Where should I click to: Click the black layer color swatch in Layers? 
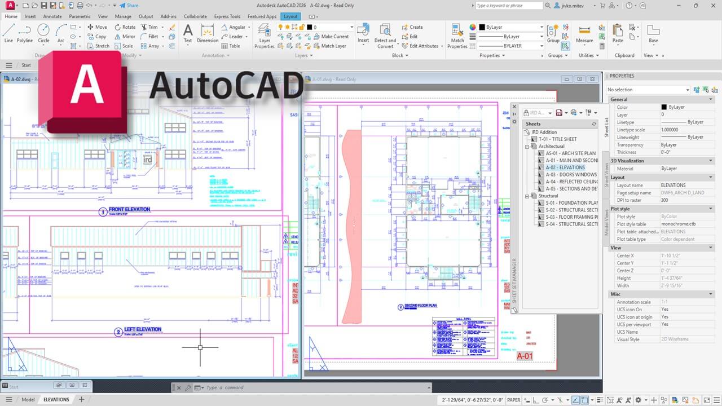coord(310,27)
